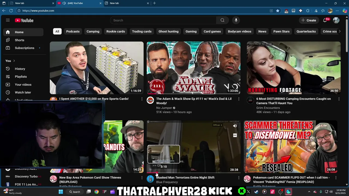Select the Gaming filter chip
Viewport: 349px width, 196px height.
(191, 32)
